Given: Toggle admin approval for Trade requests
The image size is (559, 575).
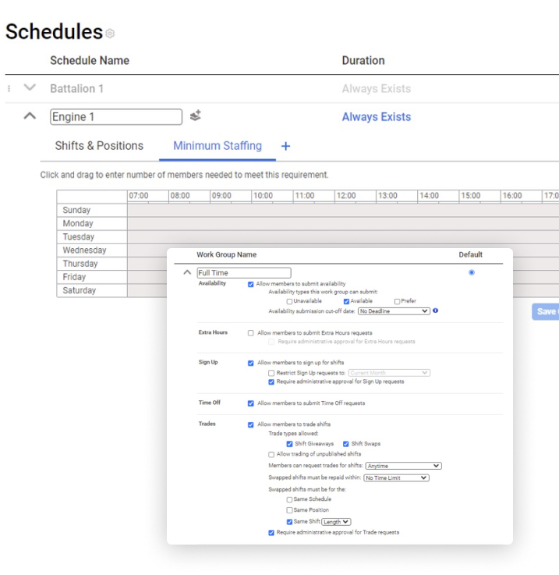Looking at the screenshot, I should point(271,533).
